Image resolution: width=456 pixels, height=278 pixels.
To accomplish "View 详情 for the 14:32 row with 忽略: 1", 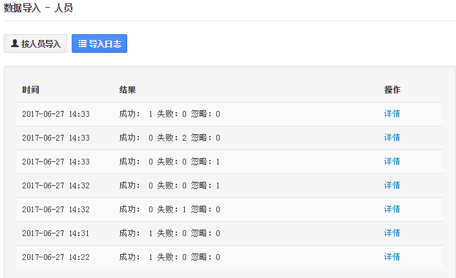I will pos(392,186).
